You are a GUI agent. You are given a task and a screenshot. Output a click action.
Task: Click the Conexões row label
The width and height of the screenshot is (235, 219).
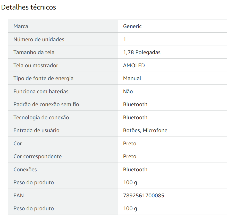coord(25,170)
